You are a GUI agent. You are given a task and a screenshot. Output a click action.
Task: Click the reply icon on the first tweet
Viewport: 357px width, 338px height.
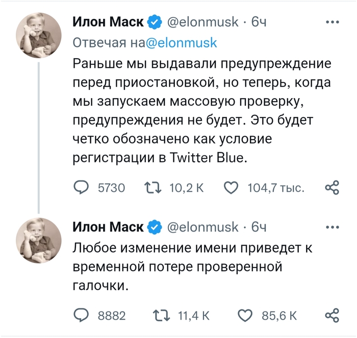(x=82, y=188)
